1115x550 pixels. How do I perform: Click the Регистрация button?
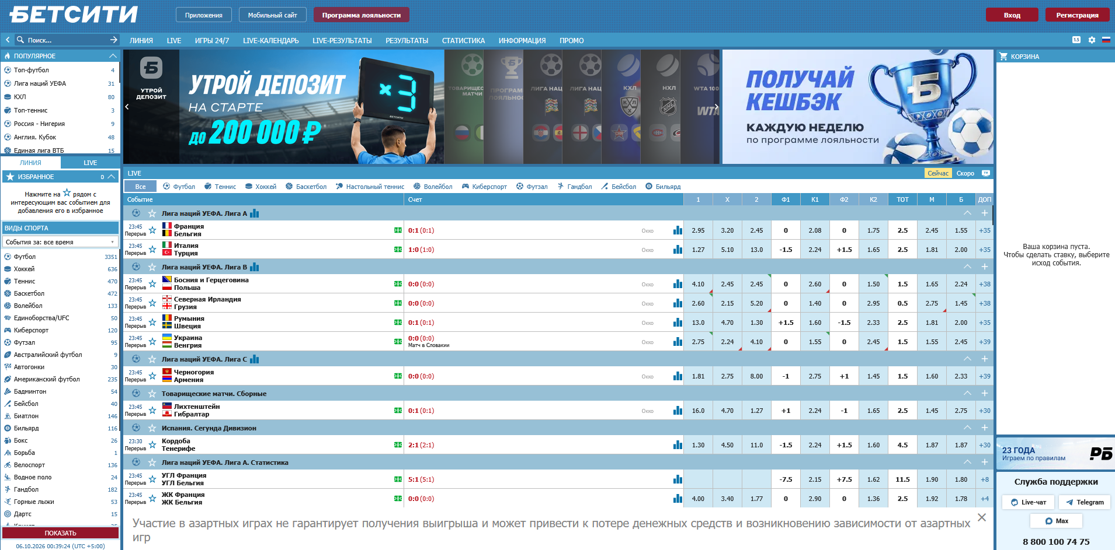coord(1077,15)
